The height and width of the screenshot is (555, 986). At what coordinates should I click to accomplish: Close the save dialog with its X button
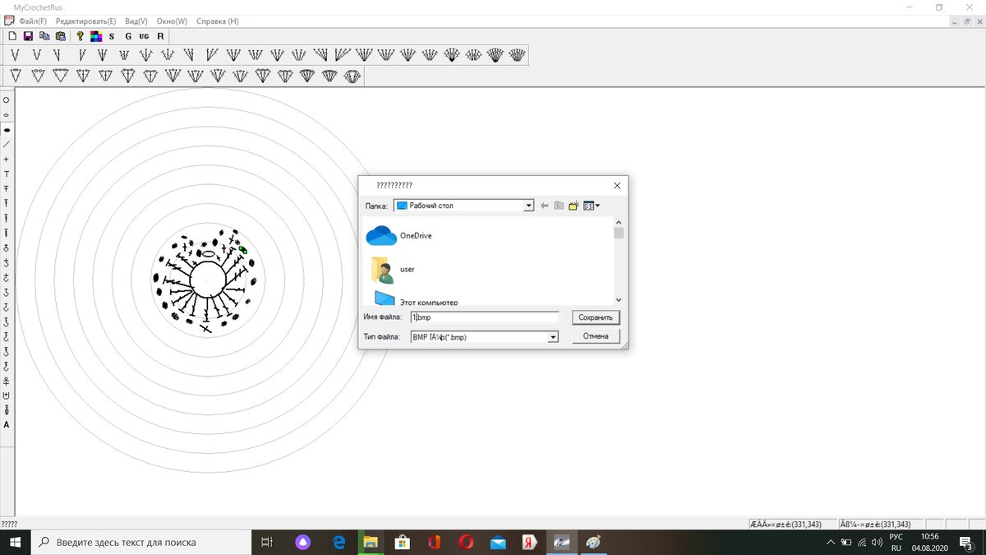coord(617,186)
